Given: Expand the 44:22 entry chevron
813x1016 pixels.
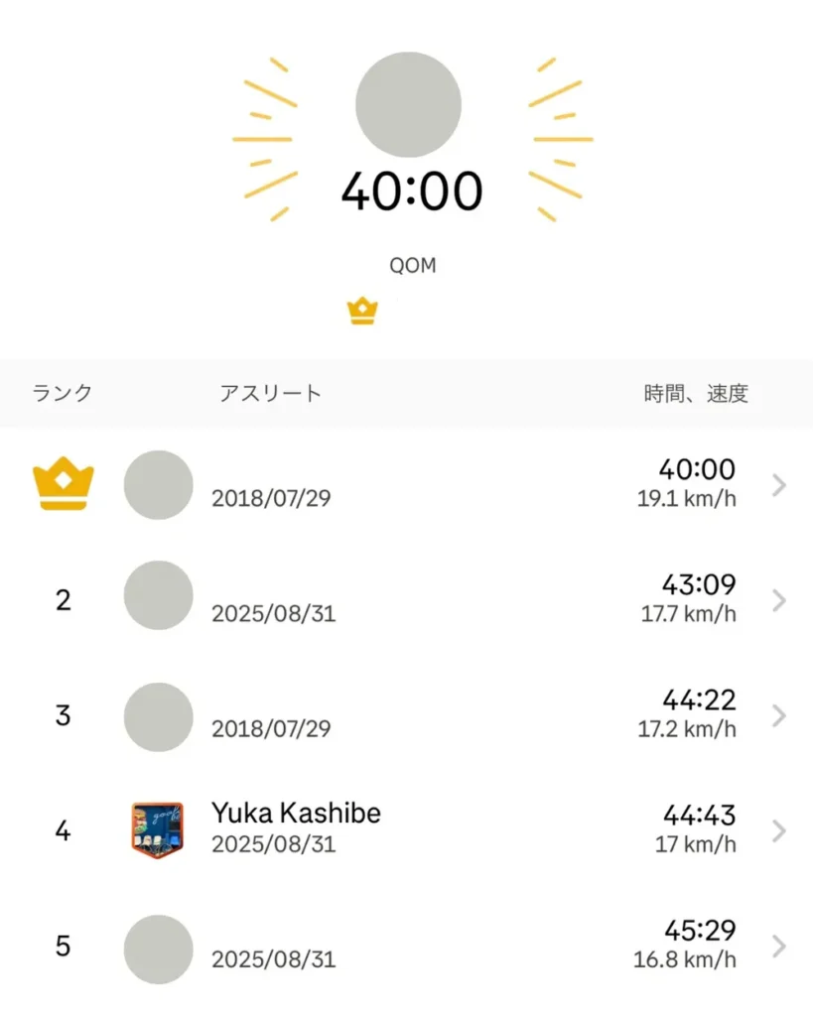Looking at the screenshot, I should click(779, 715).
